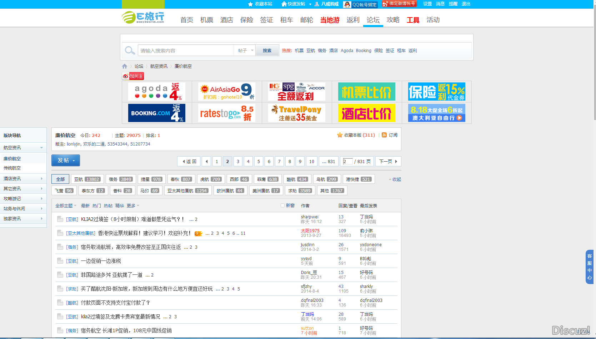The image size is (596, 339).
Task: Open the ratestogo 8.5折 banner
Action: click(x=227, y=113)
